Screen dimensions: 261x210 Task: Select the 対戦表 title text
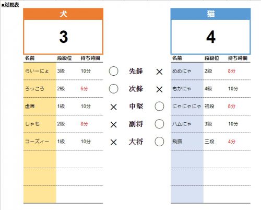coord(10,5)
